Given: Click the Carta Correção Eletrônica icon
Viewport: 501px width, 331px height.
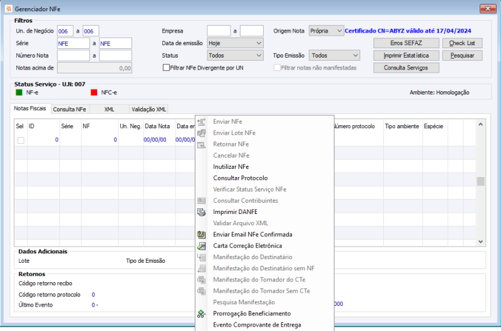Looking at the screenshot, I should [x=202, y=246].
